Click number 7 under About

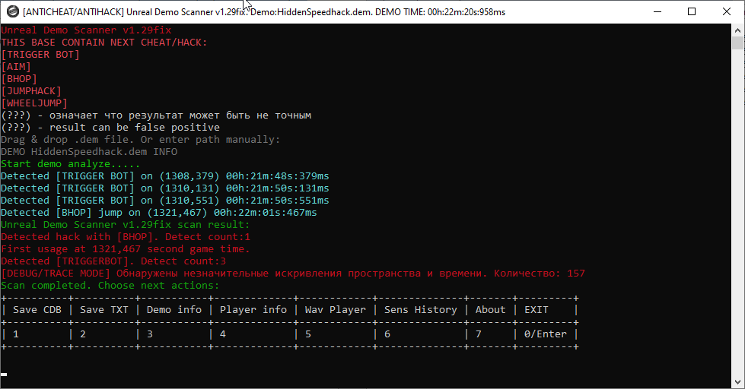click(x=479, y=334)
